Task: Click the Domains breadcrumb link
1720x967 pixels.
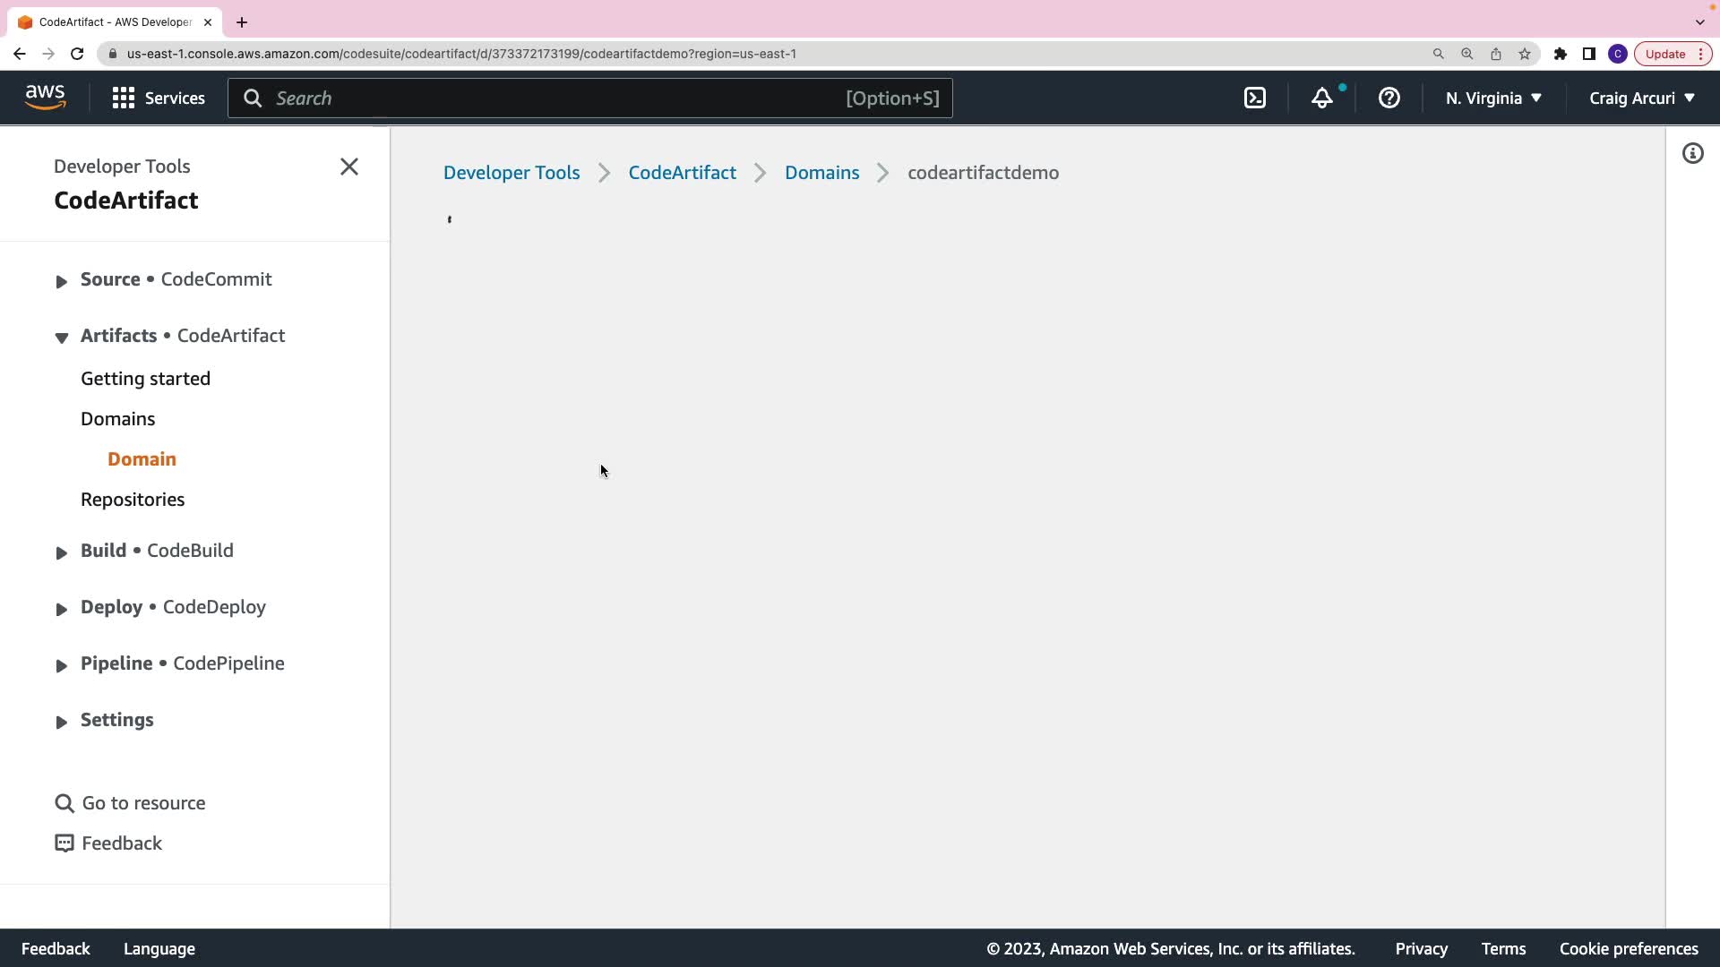Action: (821, 173)
